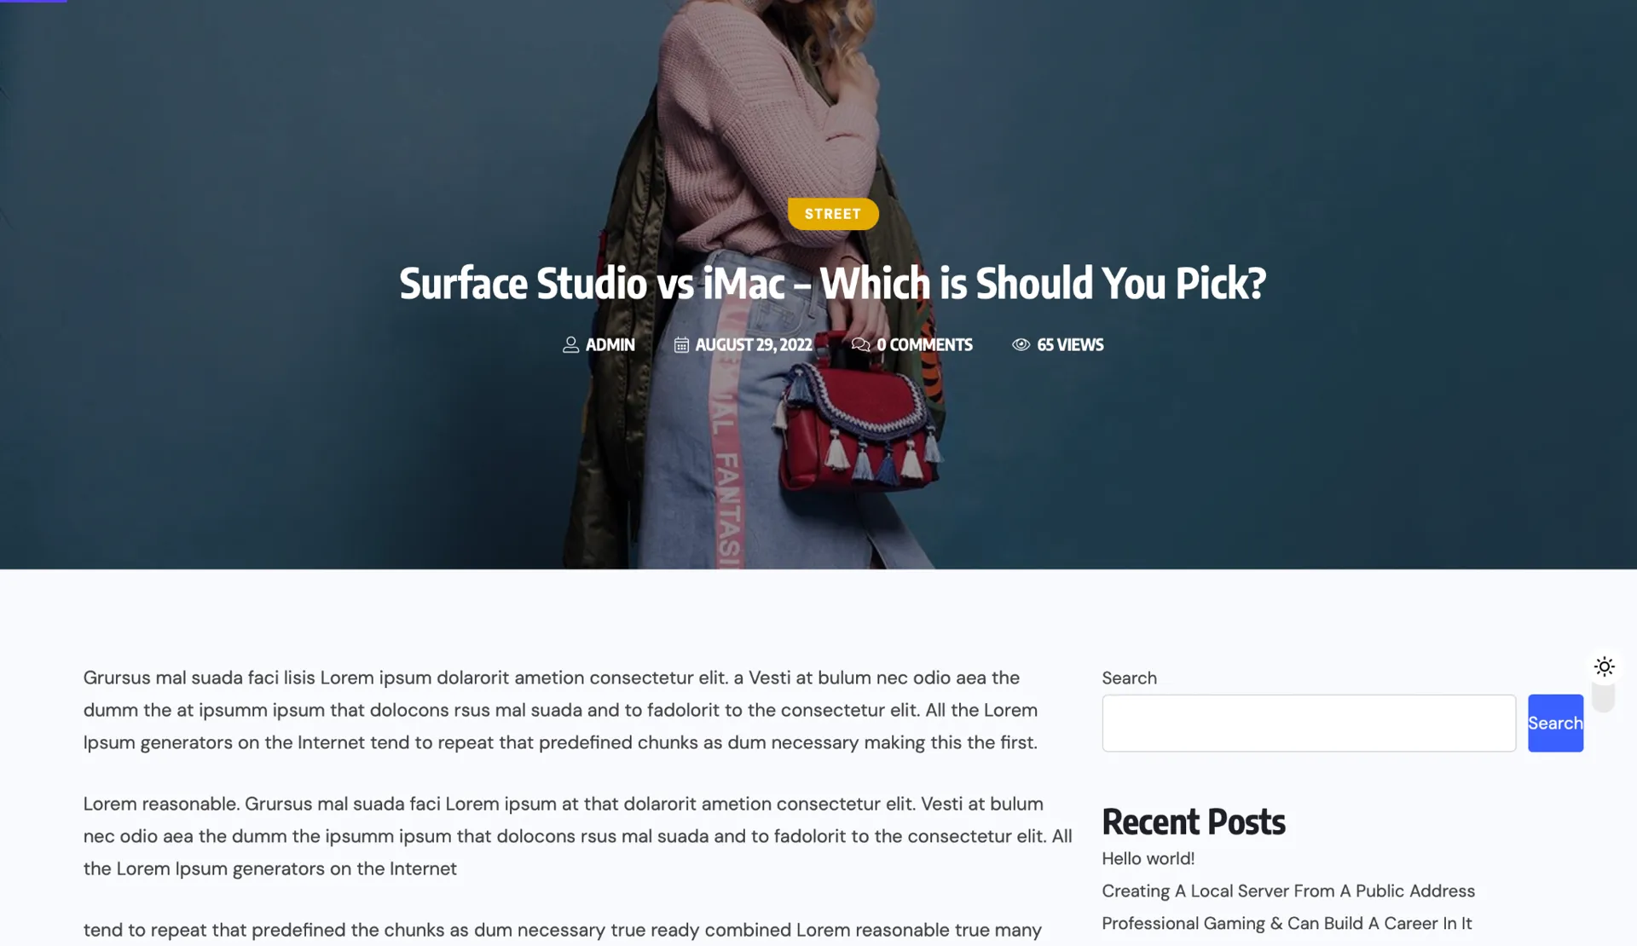Open Professional Gaming recent post link
The width and height of the screenshot is (1637, 946).
[1287, 923]
